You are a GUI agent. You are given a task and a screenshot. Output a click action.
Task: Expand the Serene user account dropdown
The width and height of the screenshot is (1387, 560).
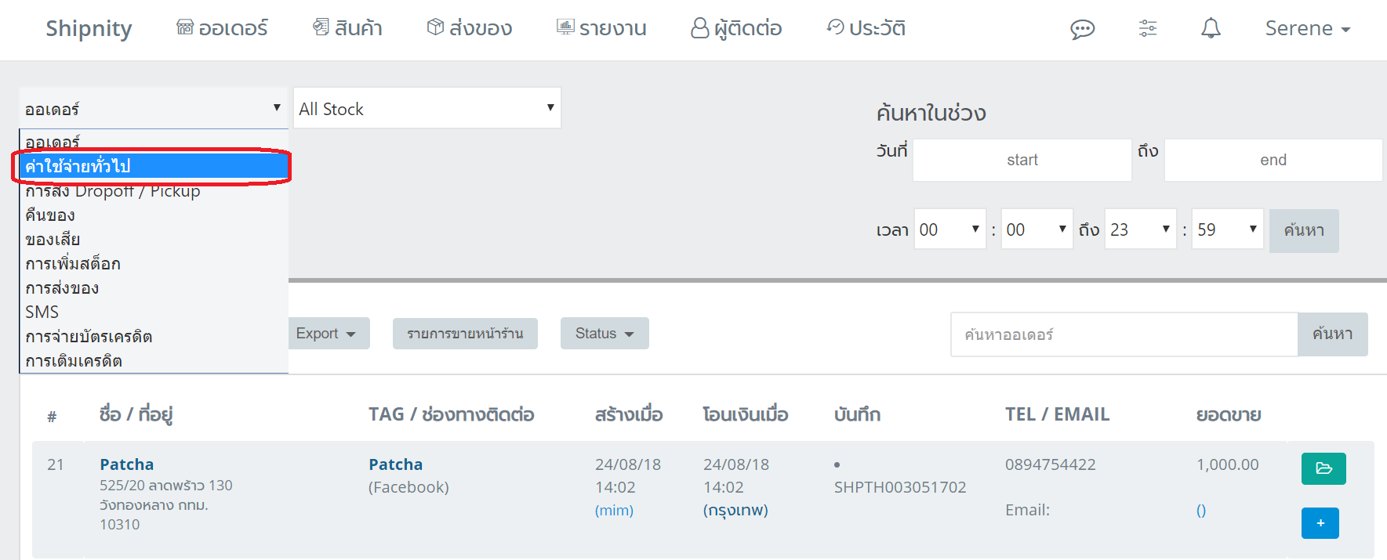coord(1307,29)
